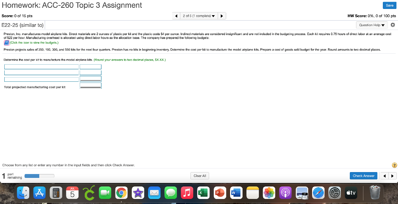Click the bottom right-pointing navigation arrow

(393, 176)
